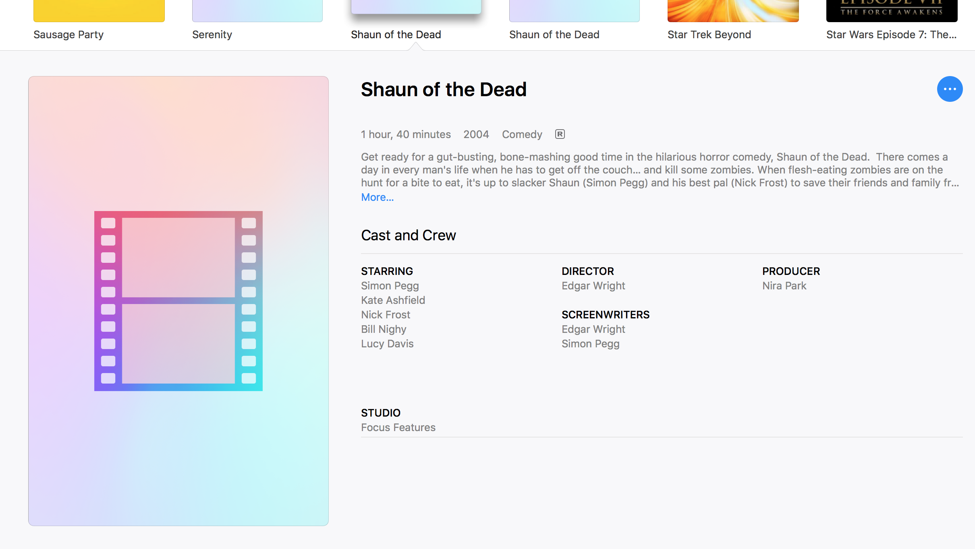Click the Focus Features studio name
The height and width of the screenshot is (549, 975).
(398, 427)
